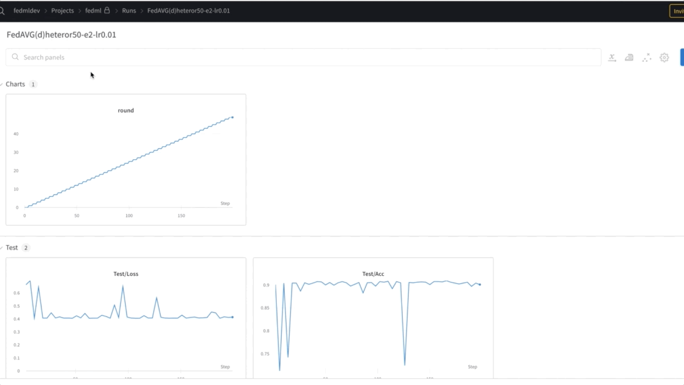The image size is (684, 385).
Task: Click FedAVG(d)heteror50-e2-lr0.01 breadcrumb item
Action: 188,10
